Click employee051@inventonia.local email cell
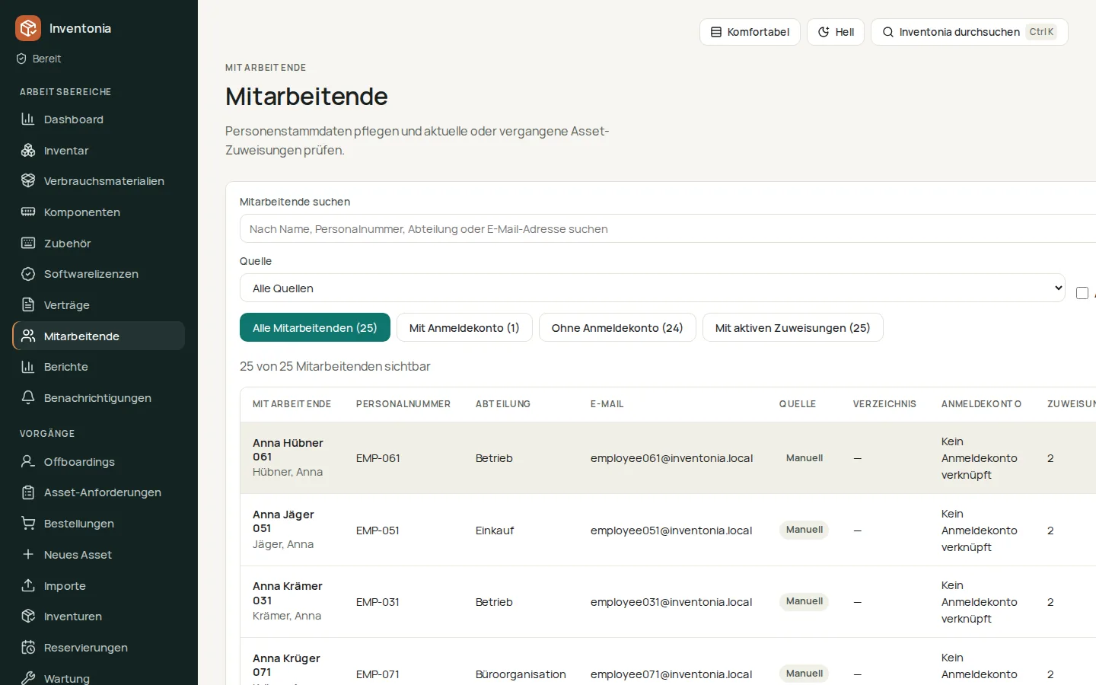This screenshot has width=1096, height=685. [671, 530]
